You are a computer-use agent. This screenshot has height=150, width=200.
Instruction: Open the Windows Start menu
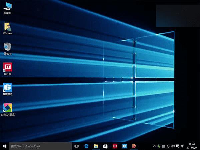coord(5,146)
